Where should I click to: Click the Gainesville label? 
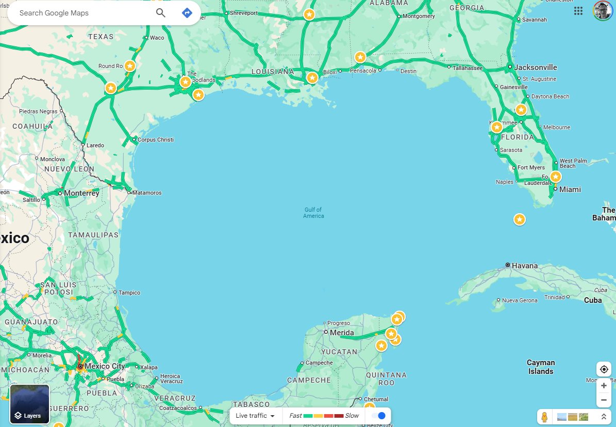514,87
